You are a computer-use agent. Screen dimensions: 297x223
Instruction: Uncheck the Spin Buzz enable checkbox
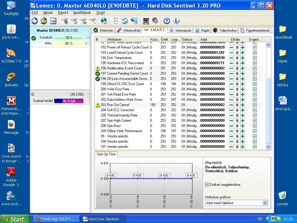coord(255,126)
